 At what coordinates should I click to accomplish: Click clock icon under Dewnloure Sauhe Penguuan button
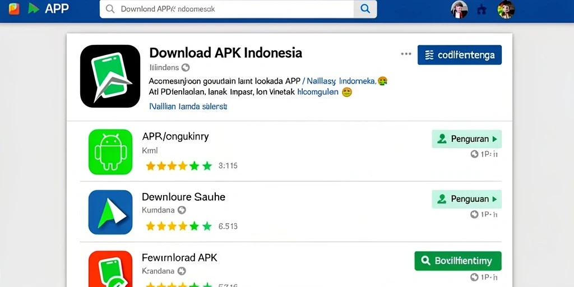tap(474, 215)
